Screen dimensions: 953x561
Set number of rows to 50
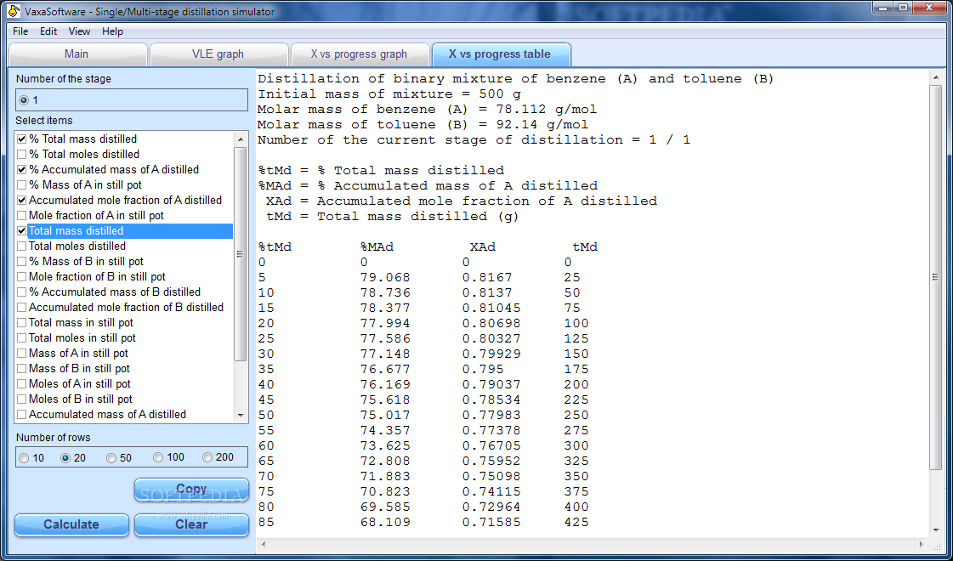111,458
